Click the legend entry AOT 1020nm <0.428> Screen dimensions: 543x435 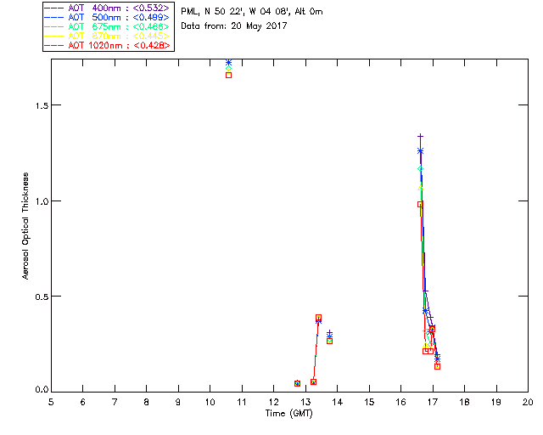coord(108,45)
